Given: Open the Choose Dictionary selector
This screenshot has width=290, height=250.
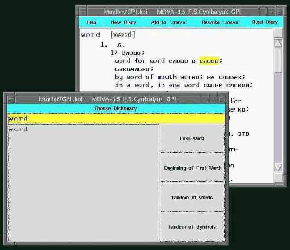Looking at the screenshot, I should click(116, 108).
